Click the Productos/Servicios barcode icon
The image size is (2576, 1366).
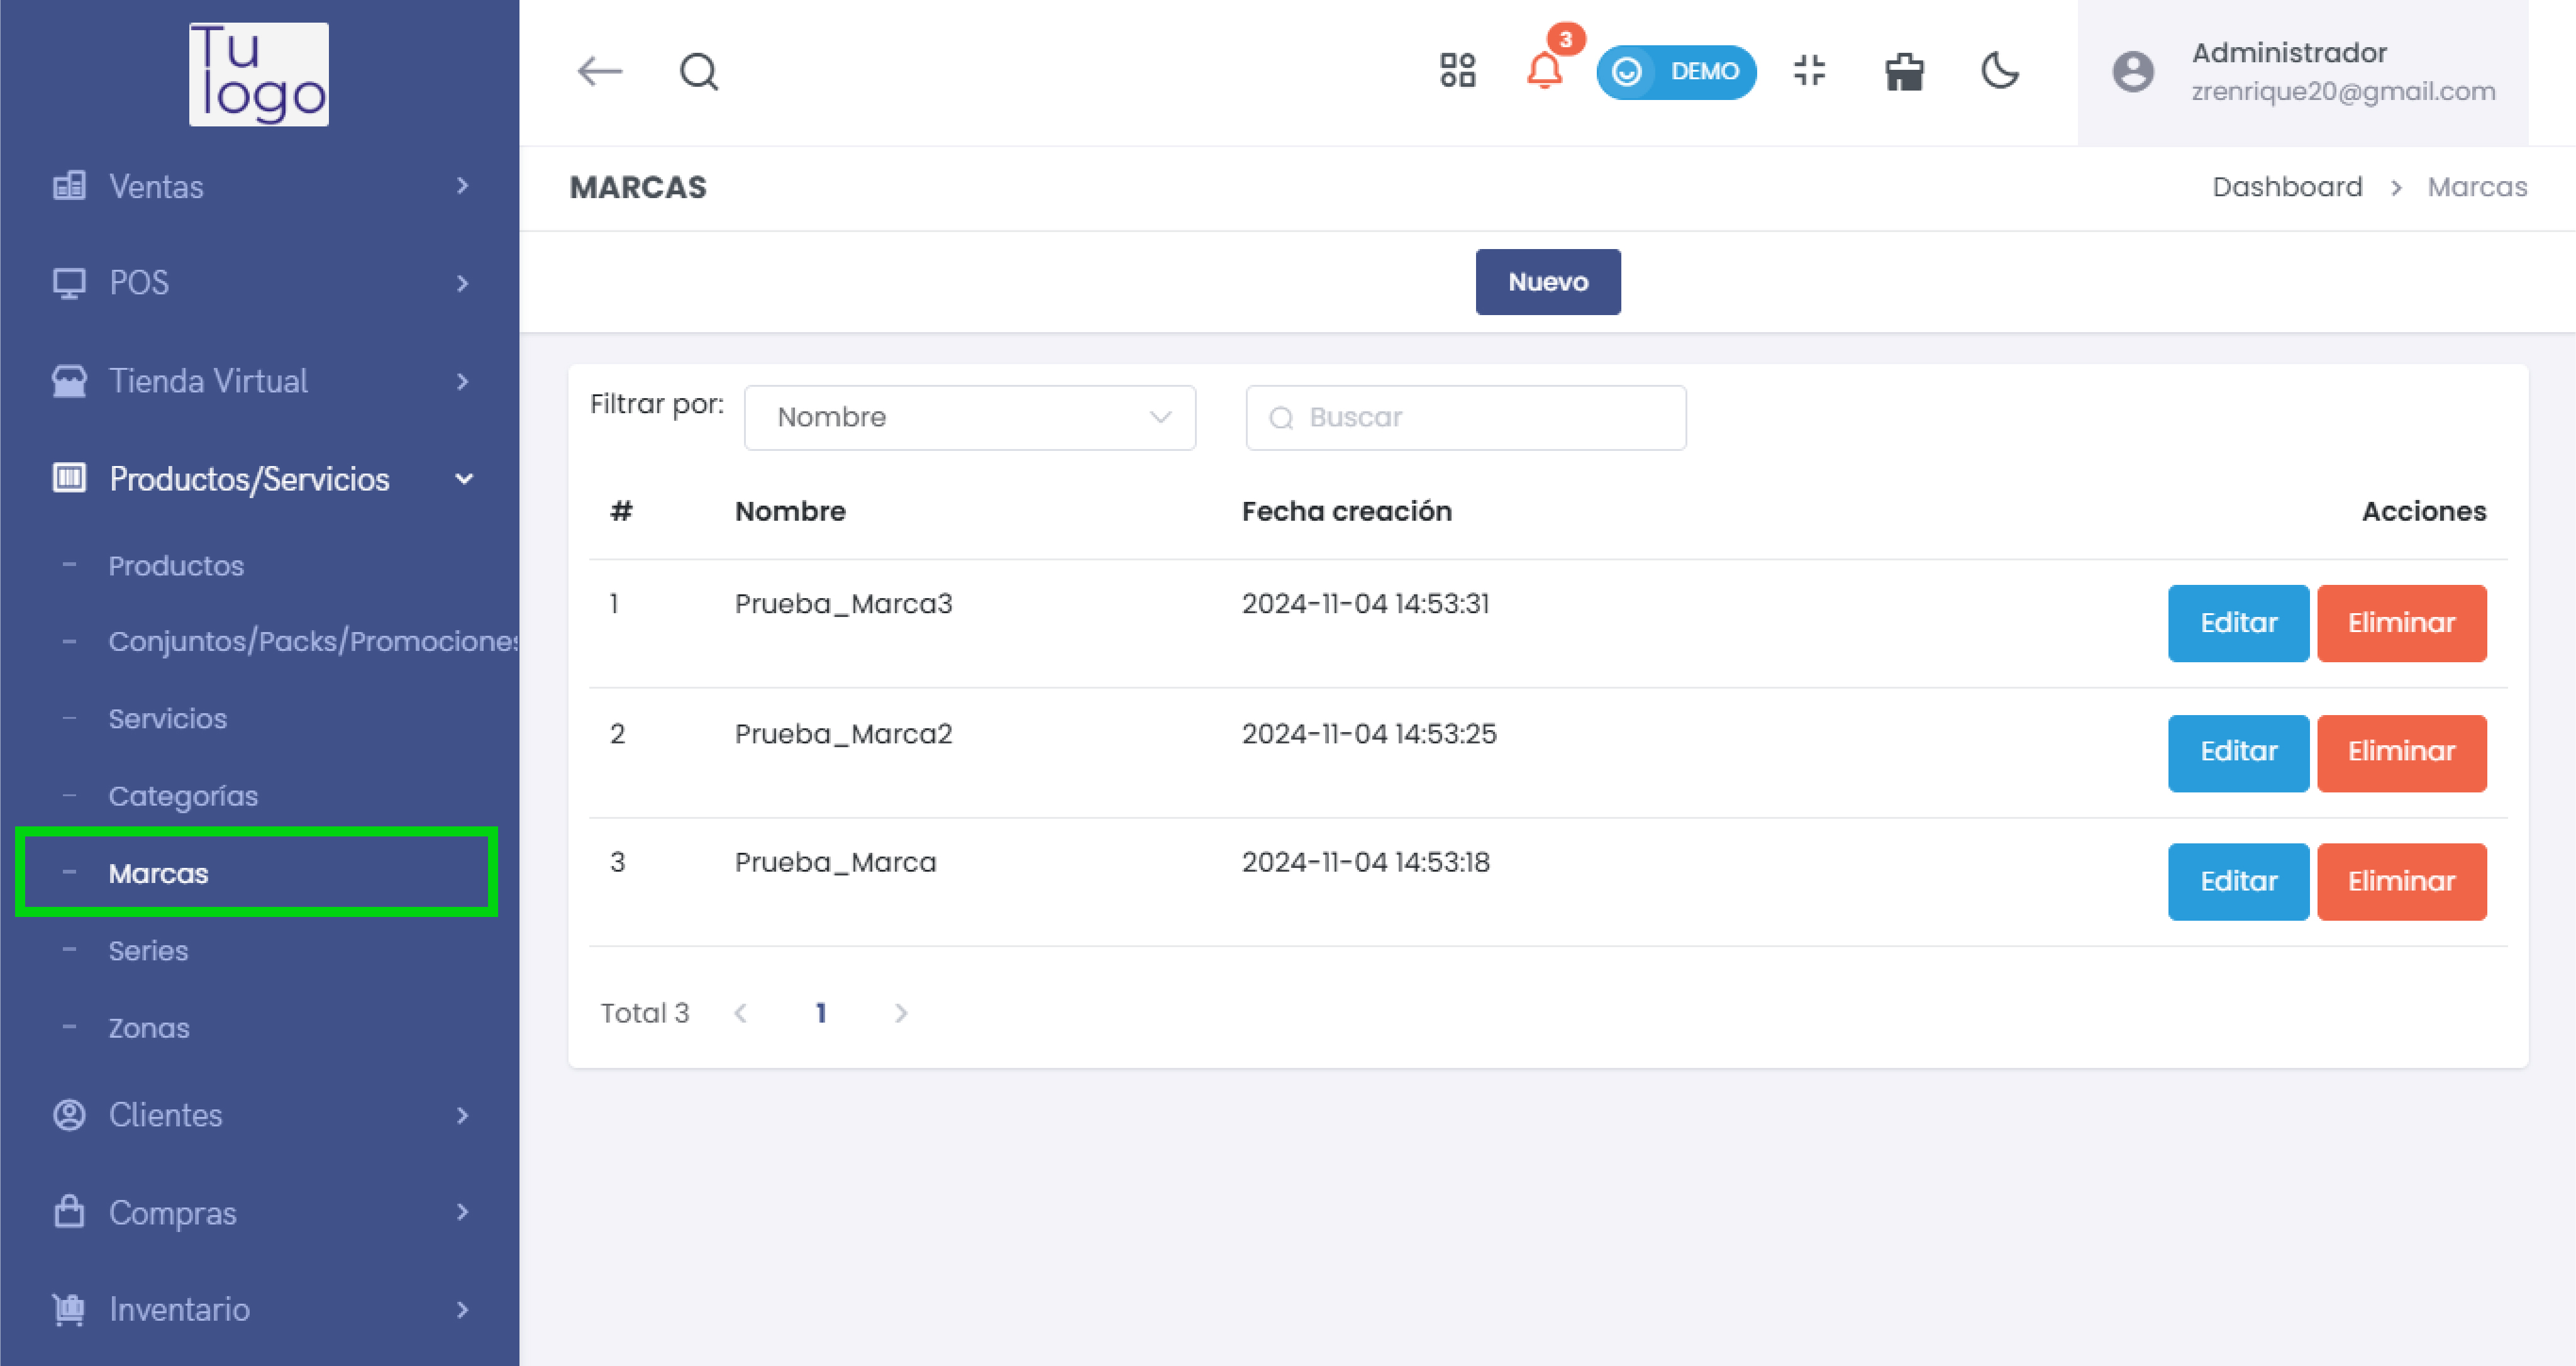pos(69,478)
